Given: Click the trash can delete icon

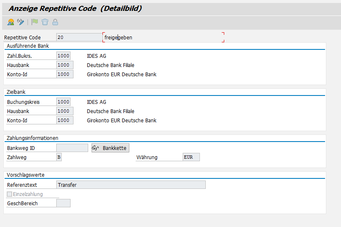Looking at the screenshot, I should pos(45,22).
